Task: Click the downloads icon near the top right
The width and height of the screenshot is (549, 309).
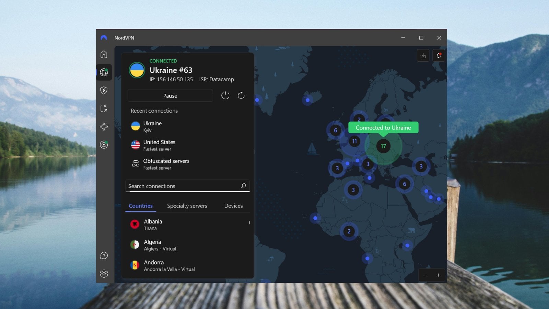Action: [x=423, y=55]
